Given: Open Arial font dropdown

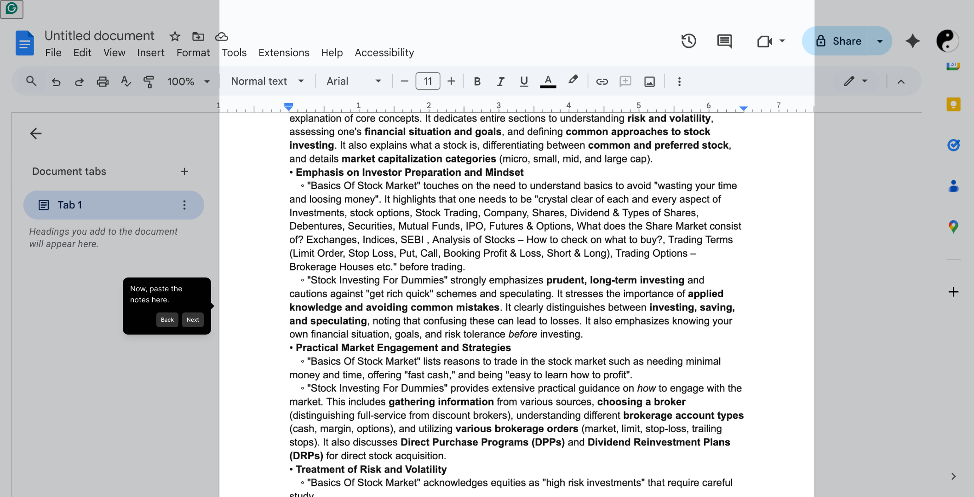Looking at the screenshot, I should coord(354,81).
